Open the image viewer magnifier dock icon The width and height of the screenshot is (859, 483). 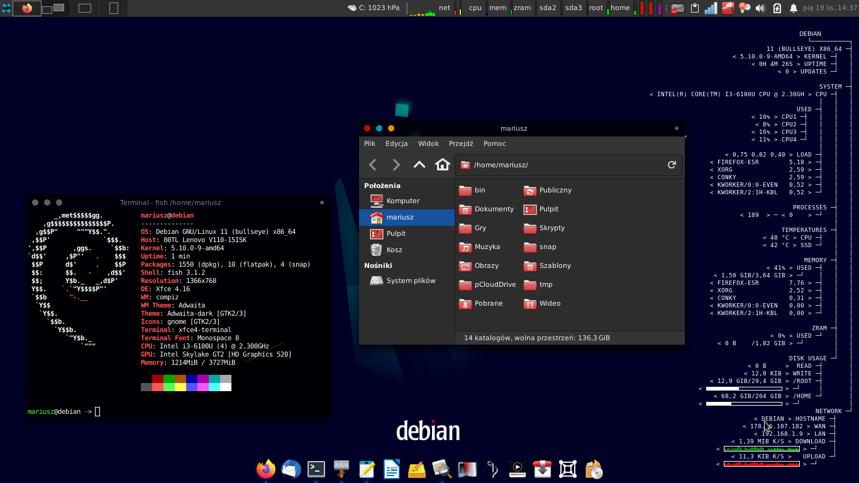tap(442, 469)
